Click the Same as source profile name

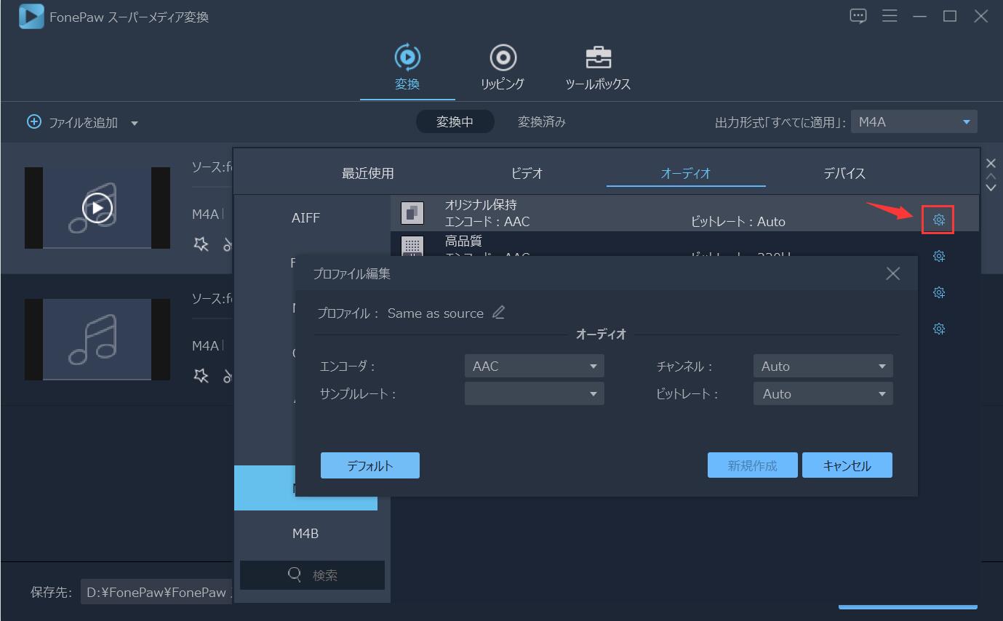pyautogui.click(x=435, y=313)
